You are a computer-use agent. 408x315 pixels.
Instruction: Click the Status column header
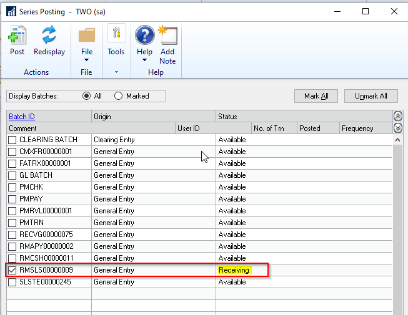pos(229,117)
